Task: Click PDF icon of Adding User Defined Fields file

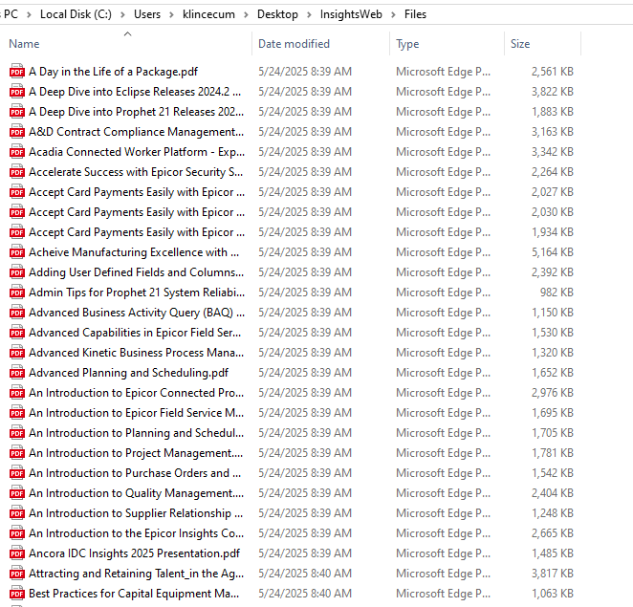Action: (17, 272)
